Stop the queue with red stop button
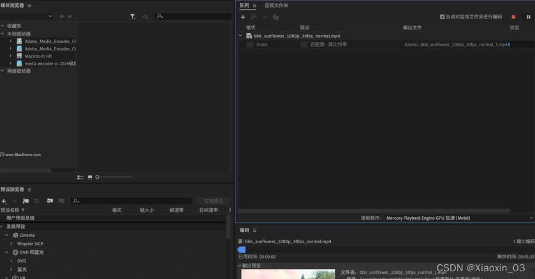The width and height of the screenshot is (535, 279). 513,17
